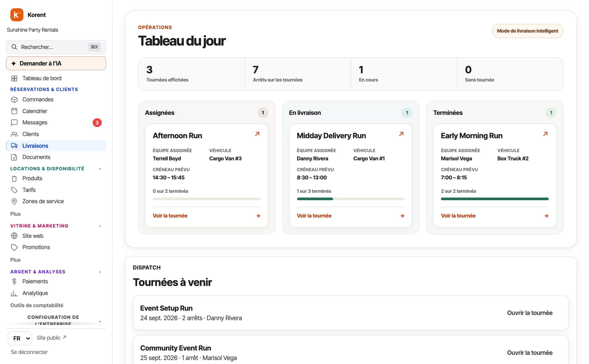Open the Calendrier page
The height and width of the screenshot is (364, 589).
click(56, 111)
